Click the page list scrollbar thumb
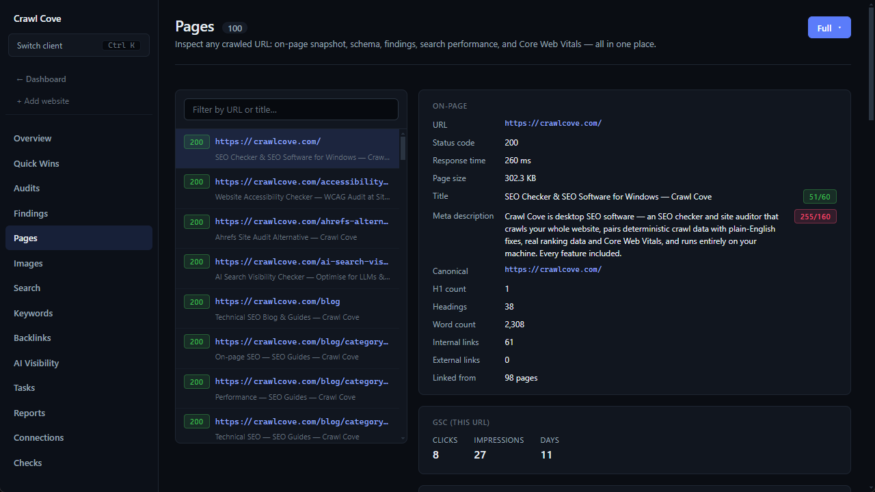This screenshot has width=875, height=492. coord(403,148)
